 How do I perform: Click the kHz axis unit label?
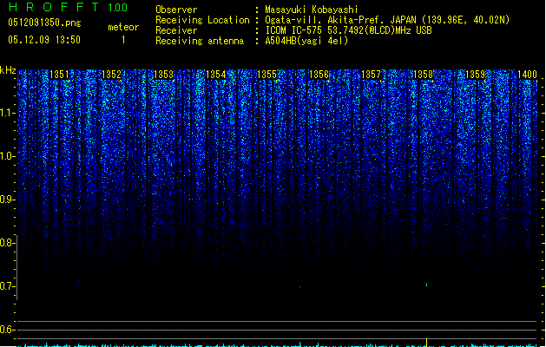(x=8, y=70)
